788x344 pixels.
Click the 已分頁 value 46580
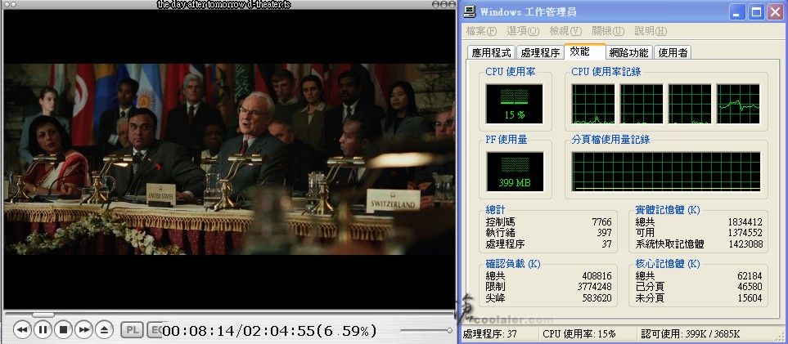[x=750, y=287]
